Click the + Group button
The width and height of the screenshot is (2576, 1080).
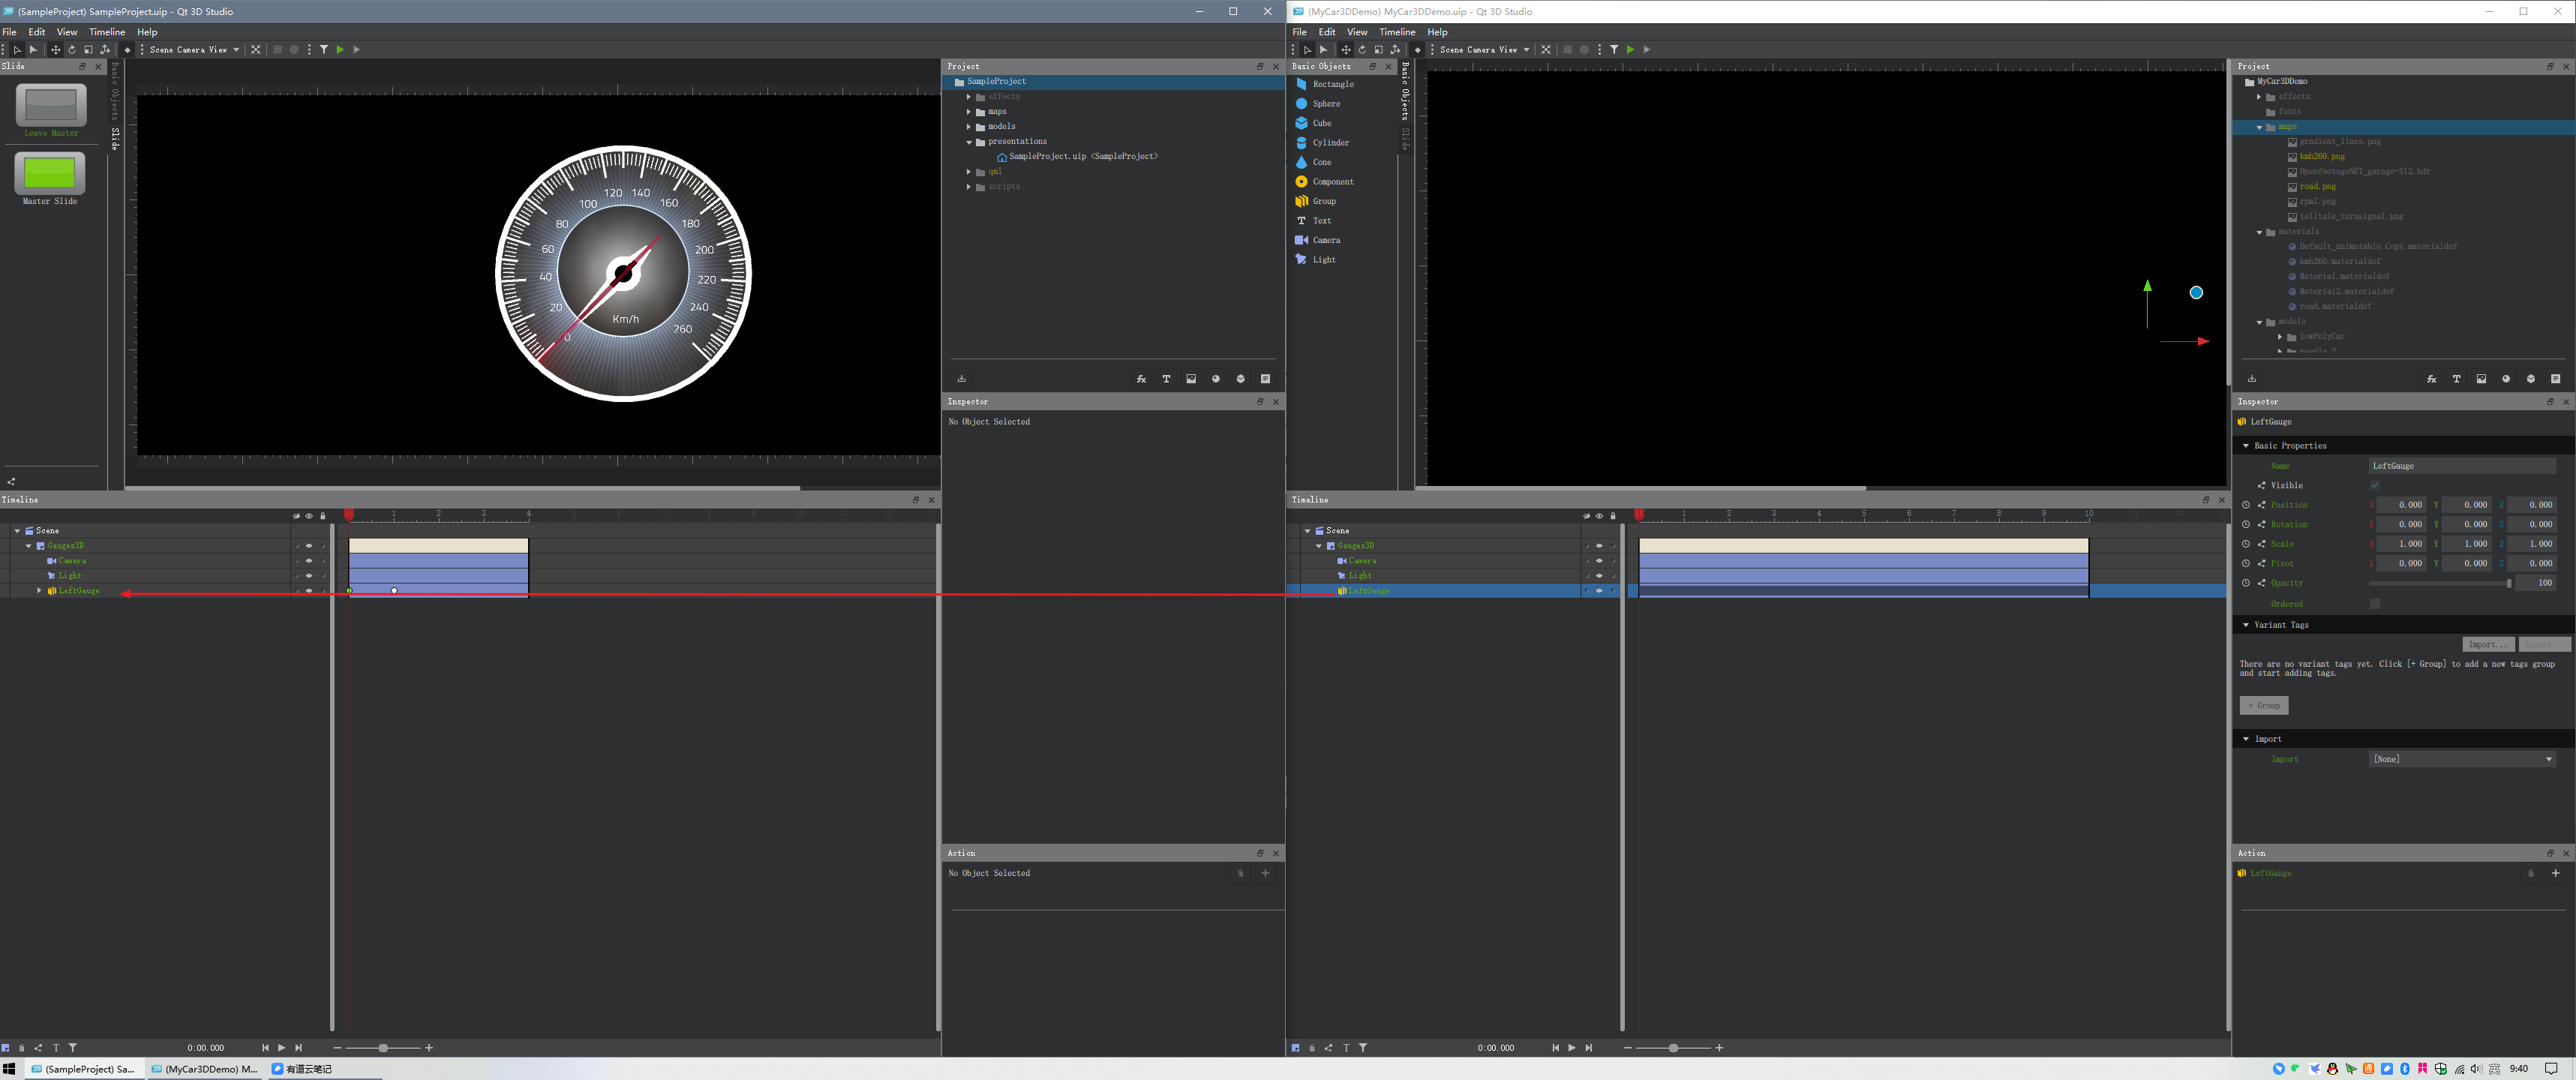(x=2264, y=706)
